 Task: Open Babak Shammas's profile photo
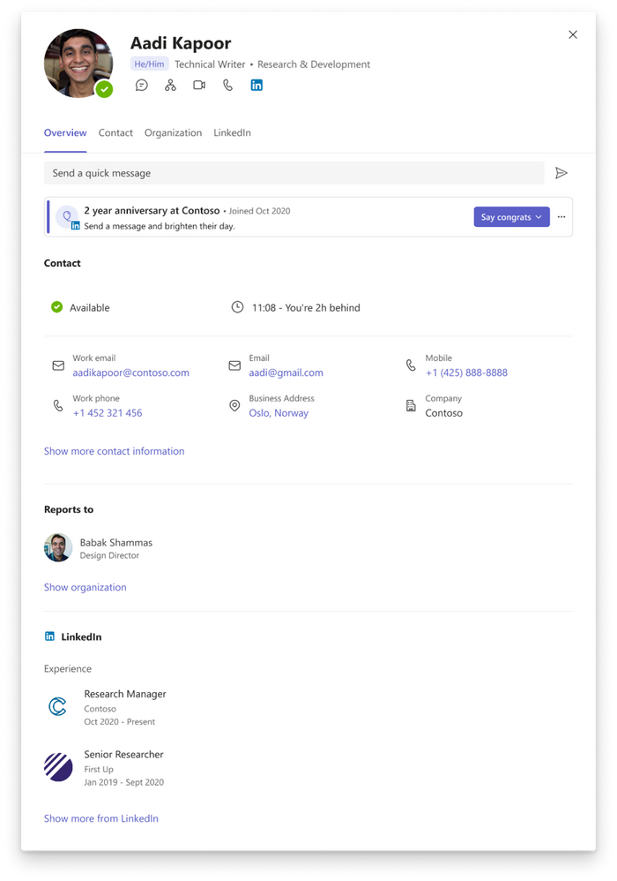[57, 548]
